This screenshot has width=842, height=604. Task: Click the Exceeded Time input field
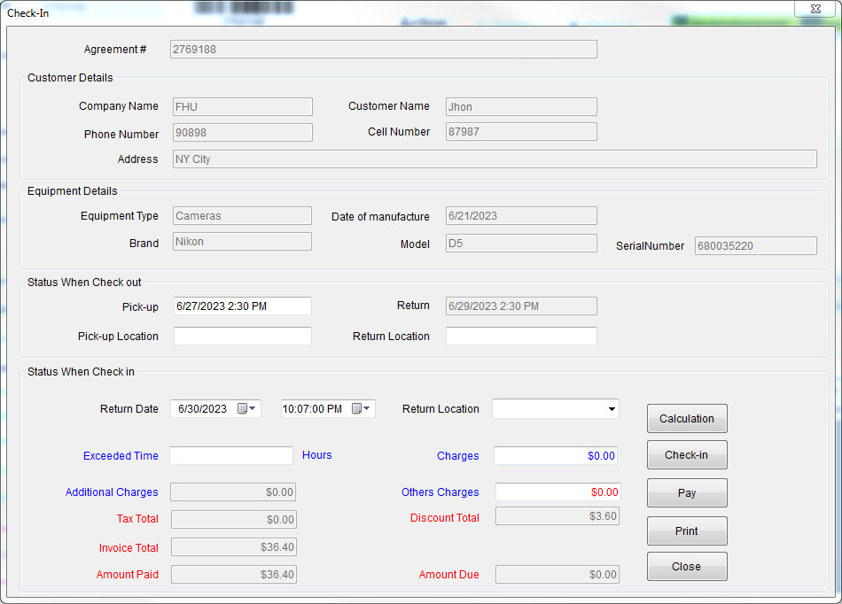(x=231, y=455)
